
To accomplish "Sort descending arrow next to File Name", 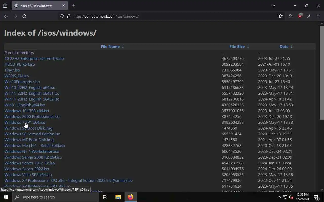I will (x=123, y=46).
